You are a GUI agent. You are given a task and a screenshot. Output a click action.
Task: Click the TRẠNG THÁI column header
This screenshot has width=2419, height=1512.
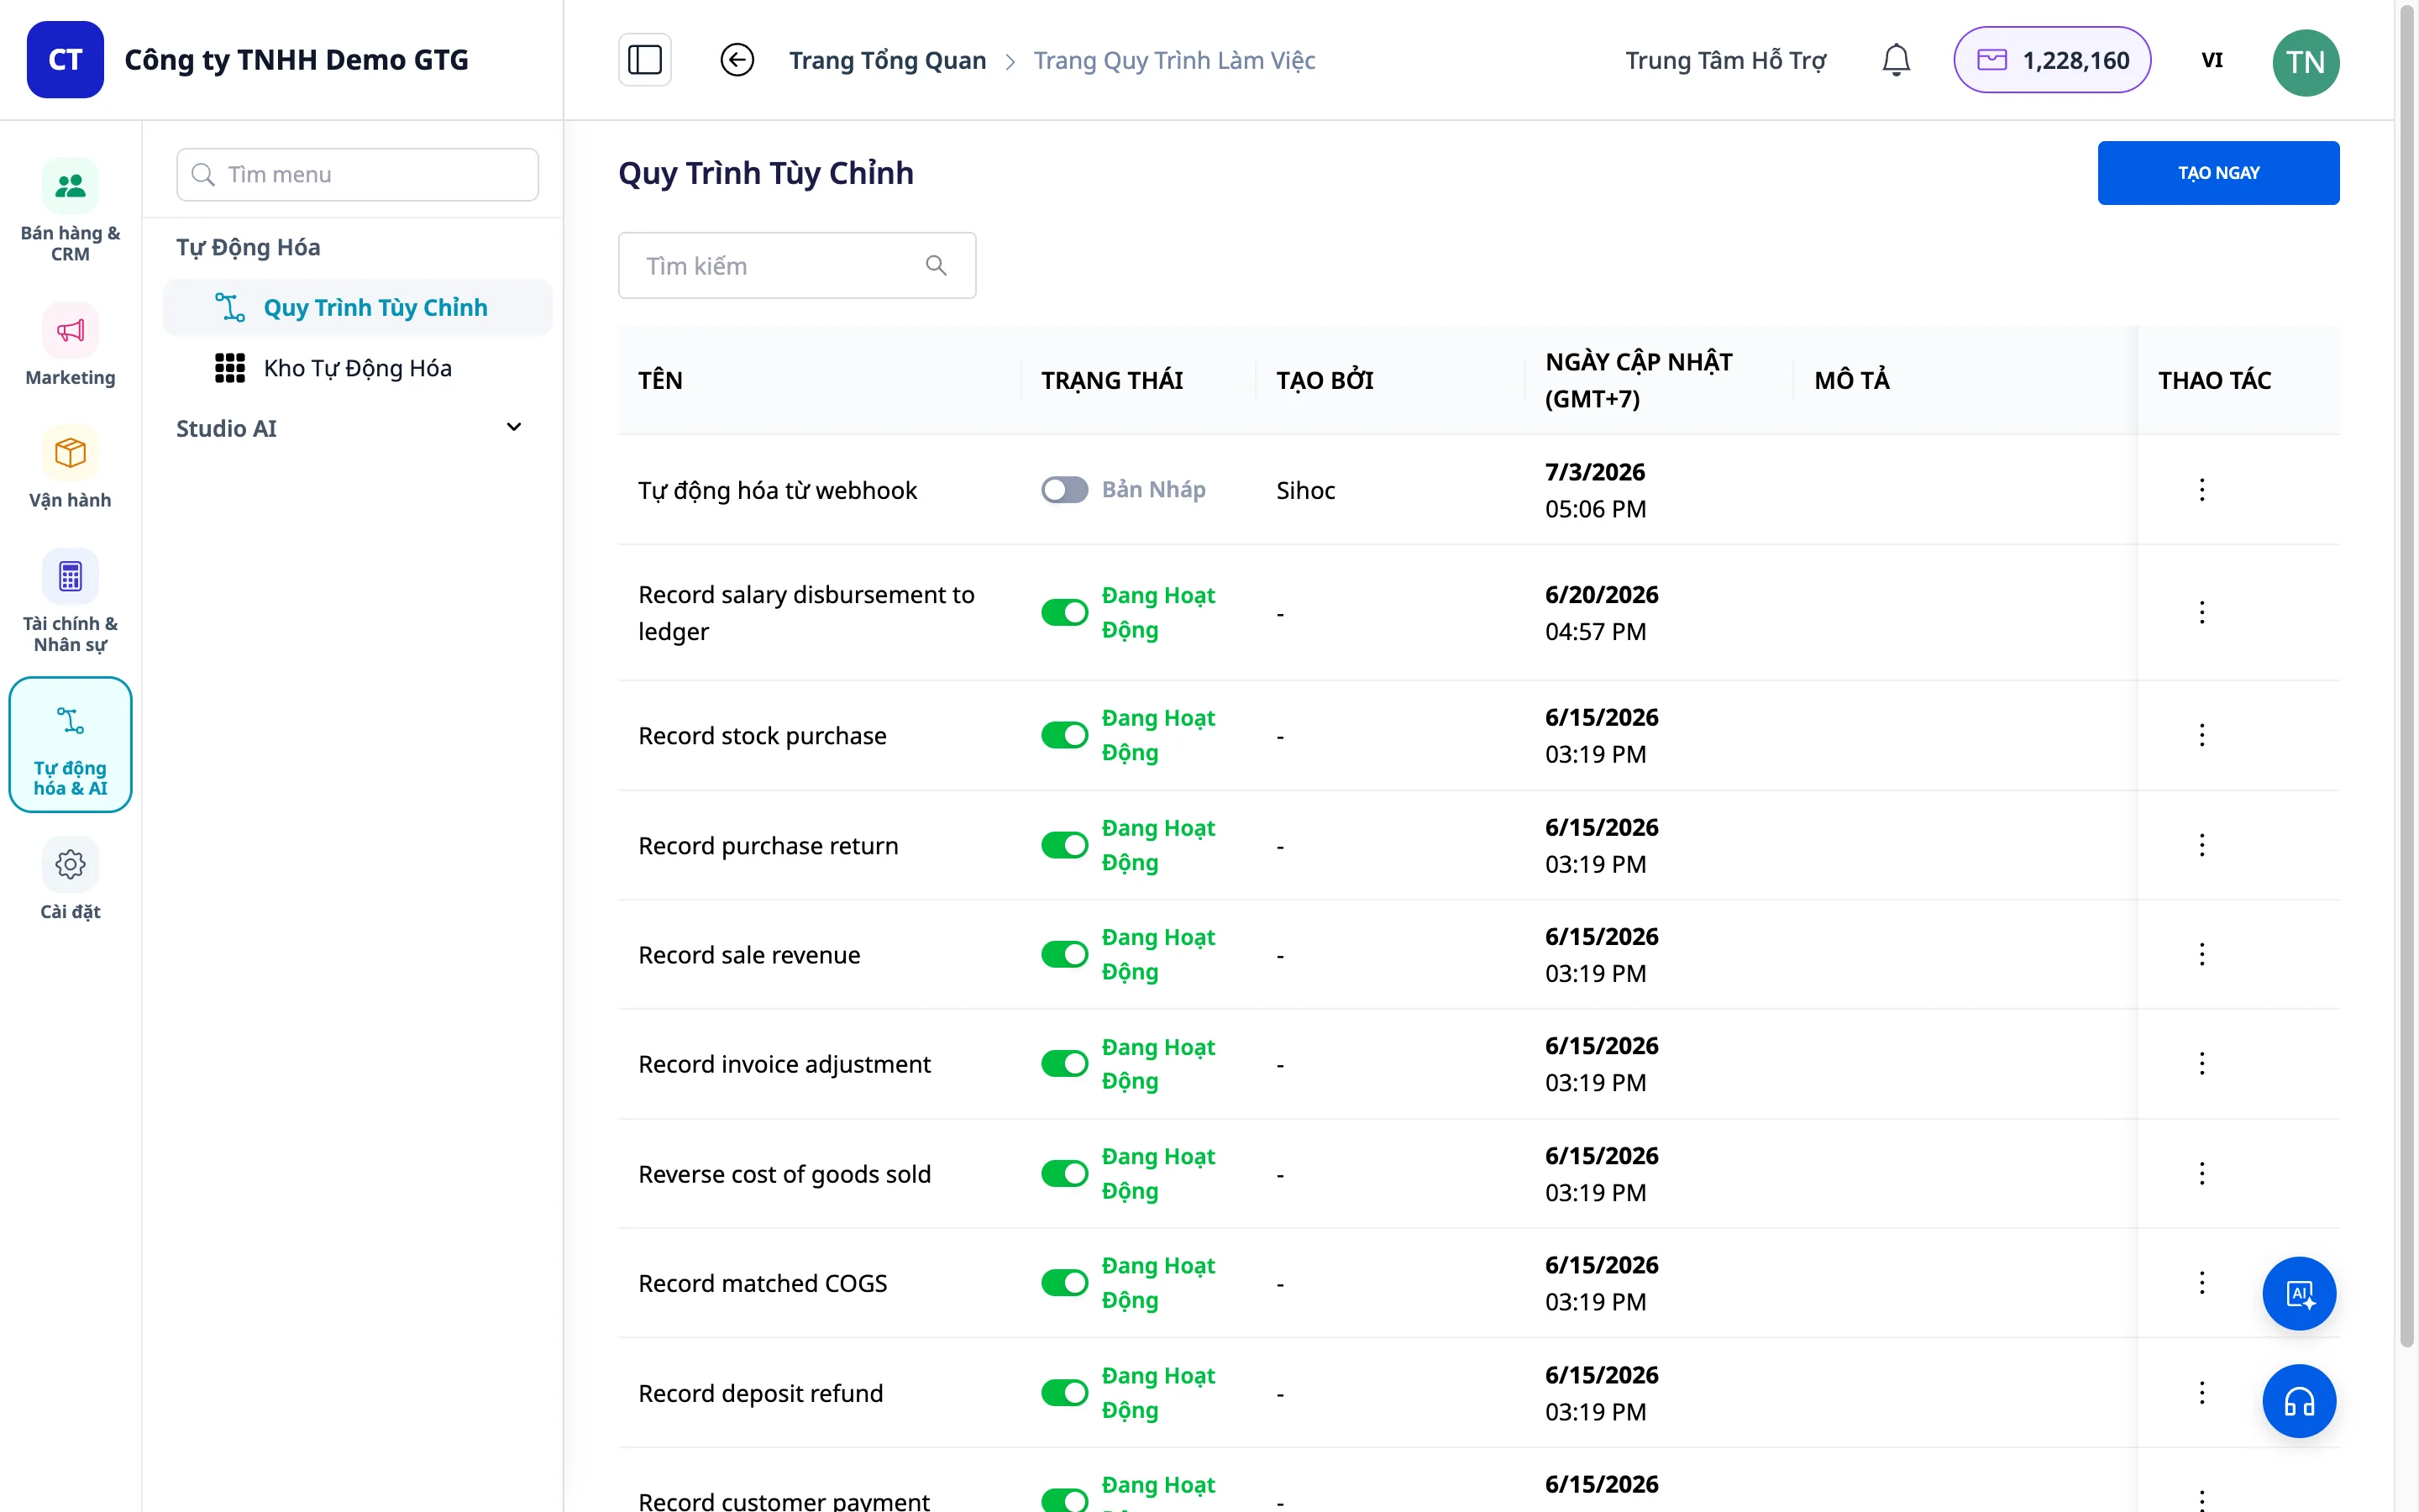(1111, 380)
